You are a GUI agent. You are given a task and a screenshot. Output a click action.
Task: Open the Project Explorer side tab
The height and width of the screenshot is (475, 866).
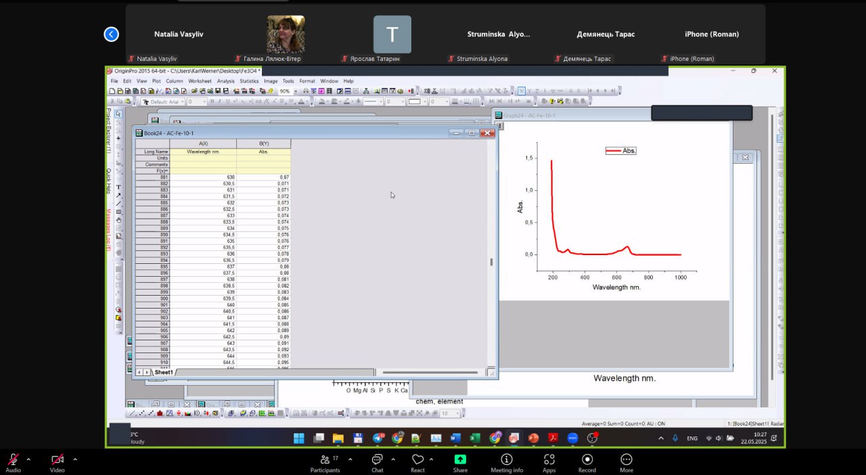click(108, 131)
